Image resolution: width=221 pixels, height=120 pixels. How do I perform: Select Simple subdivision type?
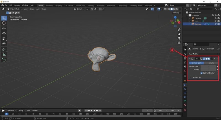211,63
